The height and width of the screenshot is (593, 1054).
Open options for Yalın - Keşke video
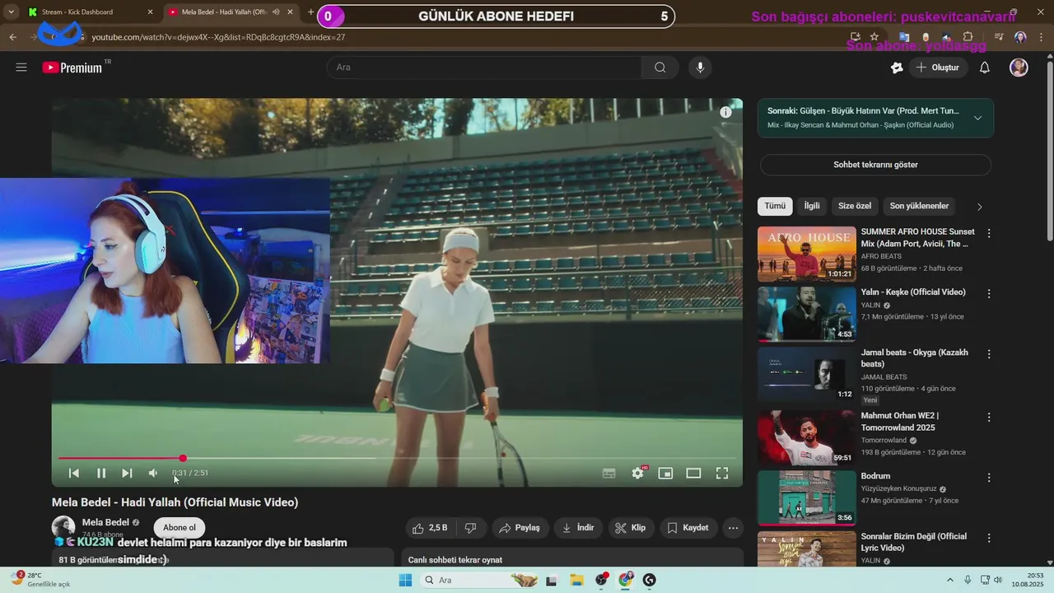(x=989, y=293)
